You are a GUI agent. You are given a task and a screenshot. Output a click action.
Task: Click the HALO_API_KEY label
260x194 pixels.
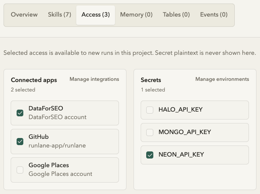coord(181,110)
